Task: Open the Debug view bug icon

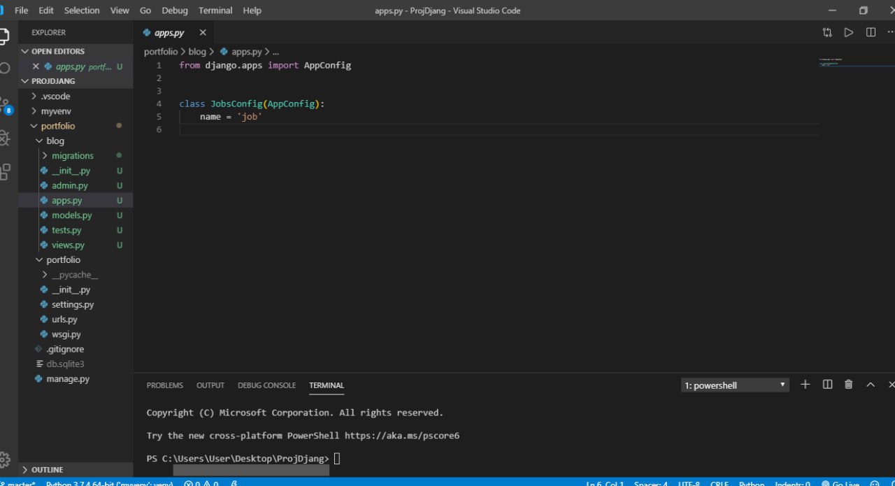Action: (x=4, y=138)
